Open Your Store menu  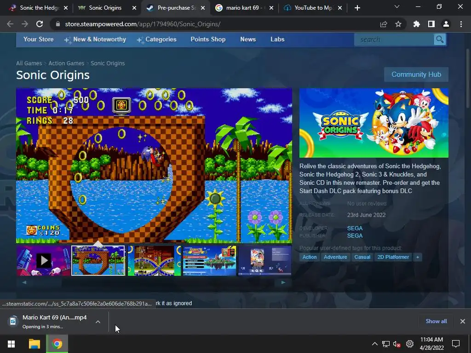point(39,40)
